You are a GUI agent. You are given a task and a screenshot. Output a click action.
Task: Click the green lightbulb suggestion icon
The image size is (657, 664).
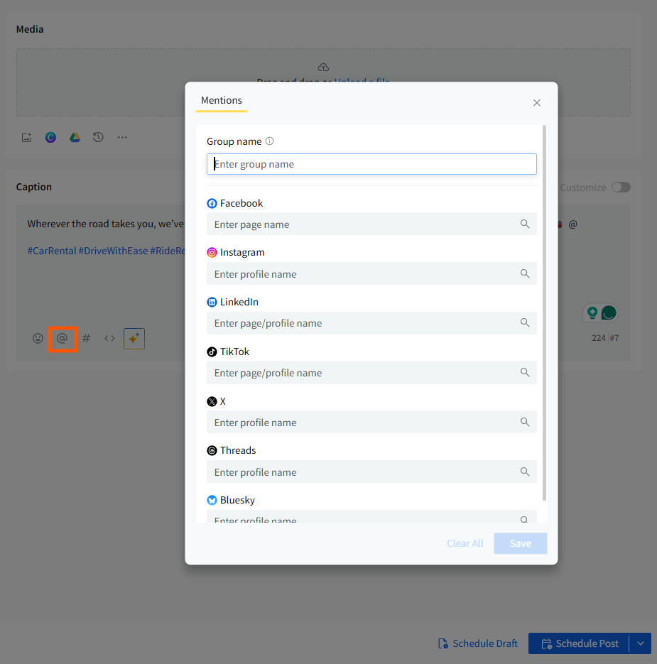click(x=592, y=312)
